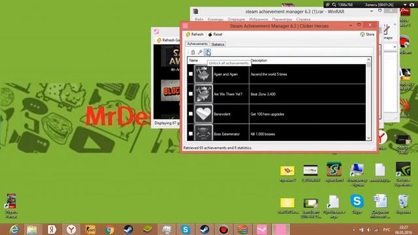Click 'Get 100 hero upgrades' description text
The width and height of the screenshot is (418, 235).
pyautogui.click(x=267, y=114)
